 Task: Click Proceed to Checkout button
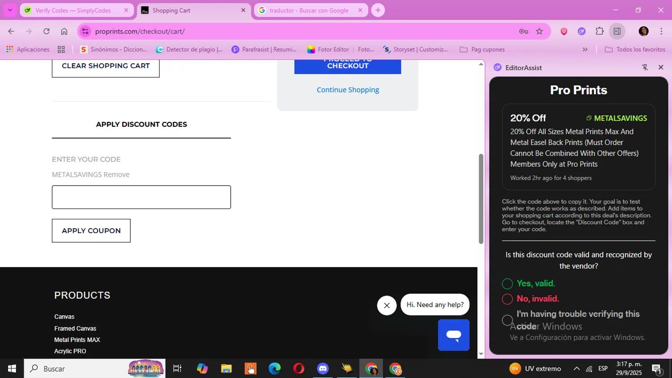click(348, 66)
